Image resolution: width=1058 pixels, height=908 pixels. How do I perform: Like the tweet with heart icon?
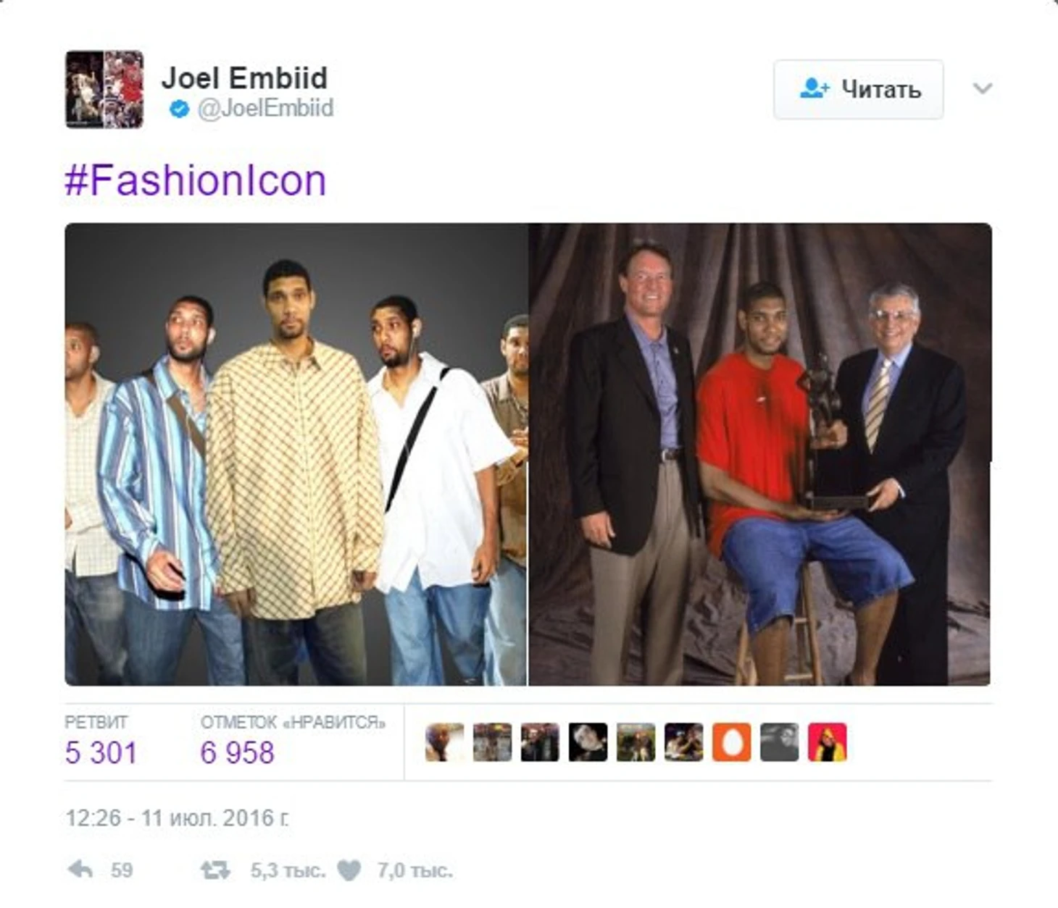[349, 870]
